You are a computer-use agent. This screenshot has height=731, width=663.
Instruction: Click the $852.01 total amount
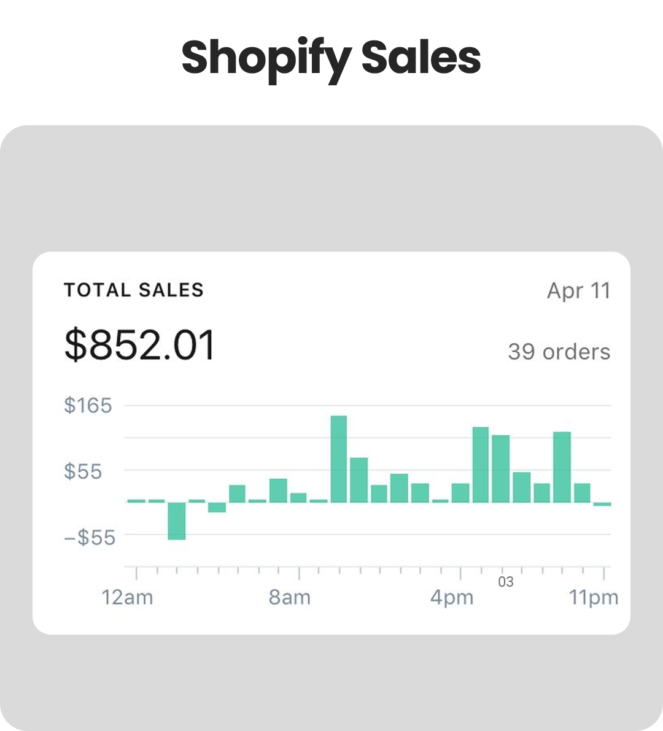point(140,344)
